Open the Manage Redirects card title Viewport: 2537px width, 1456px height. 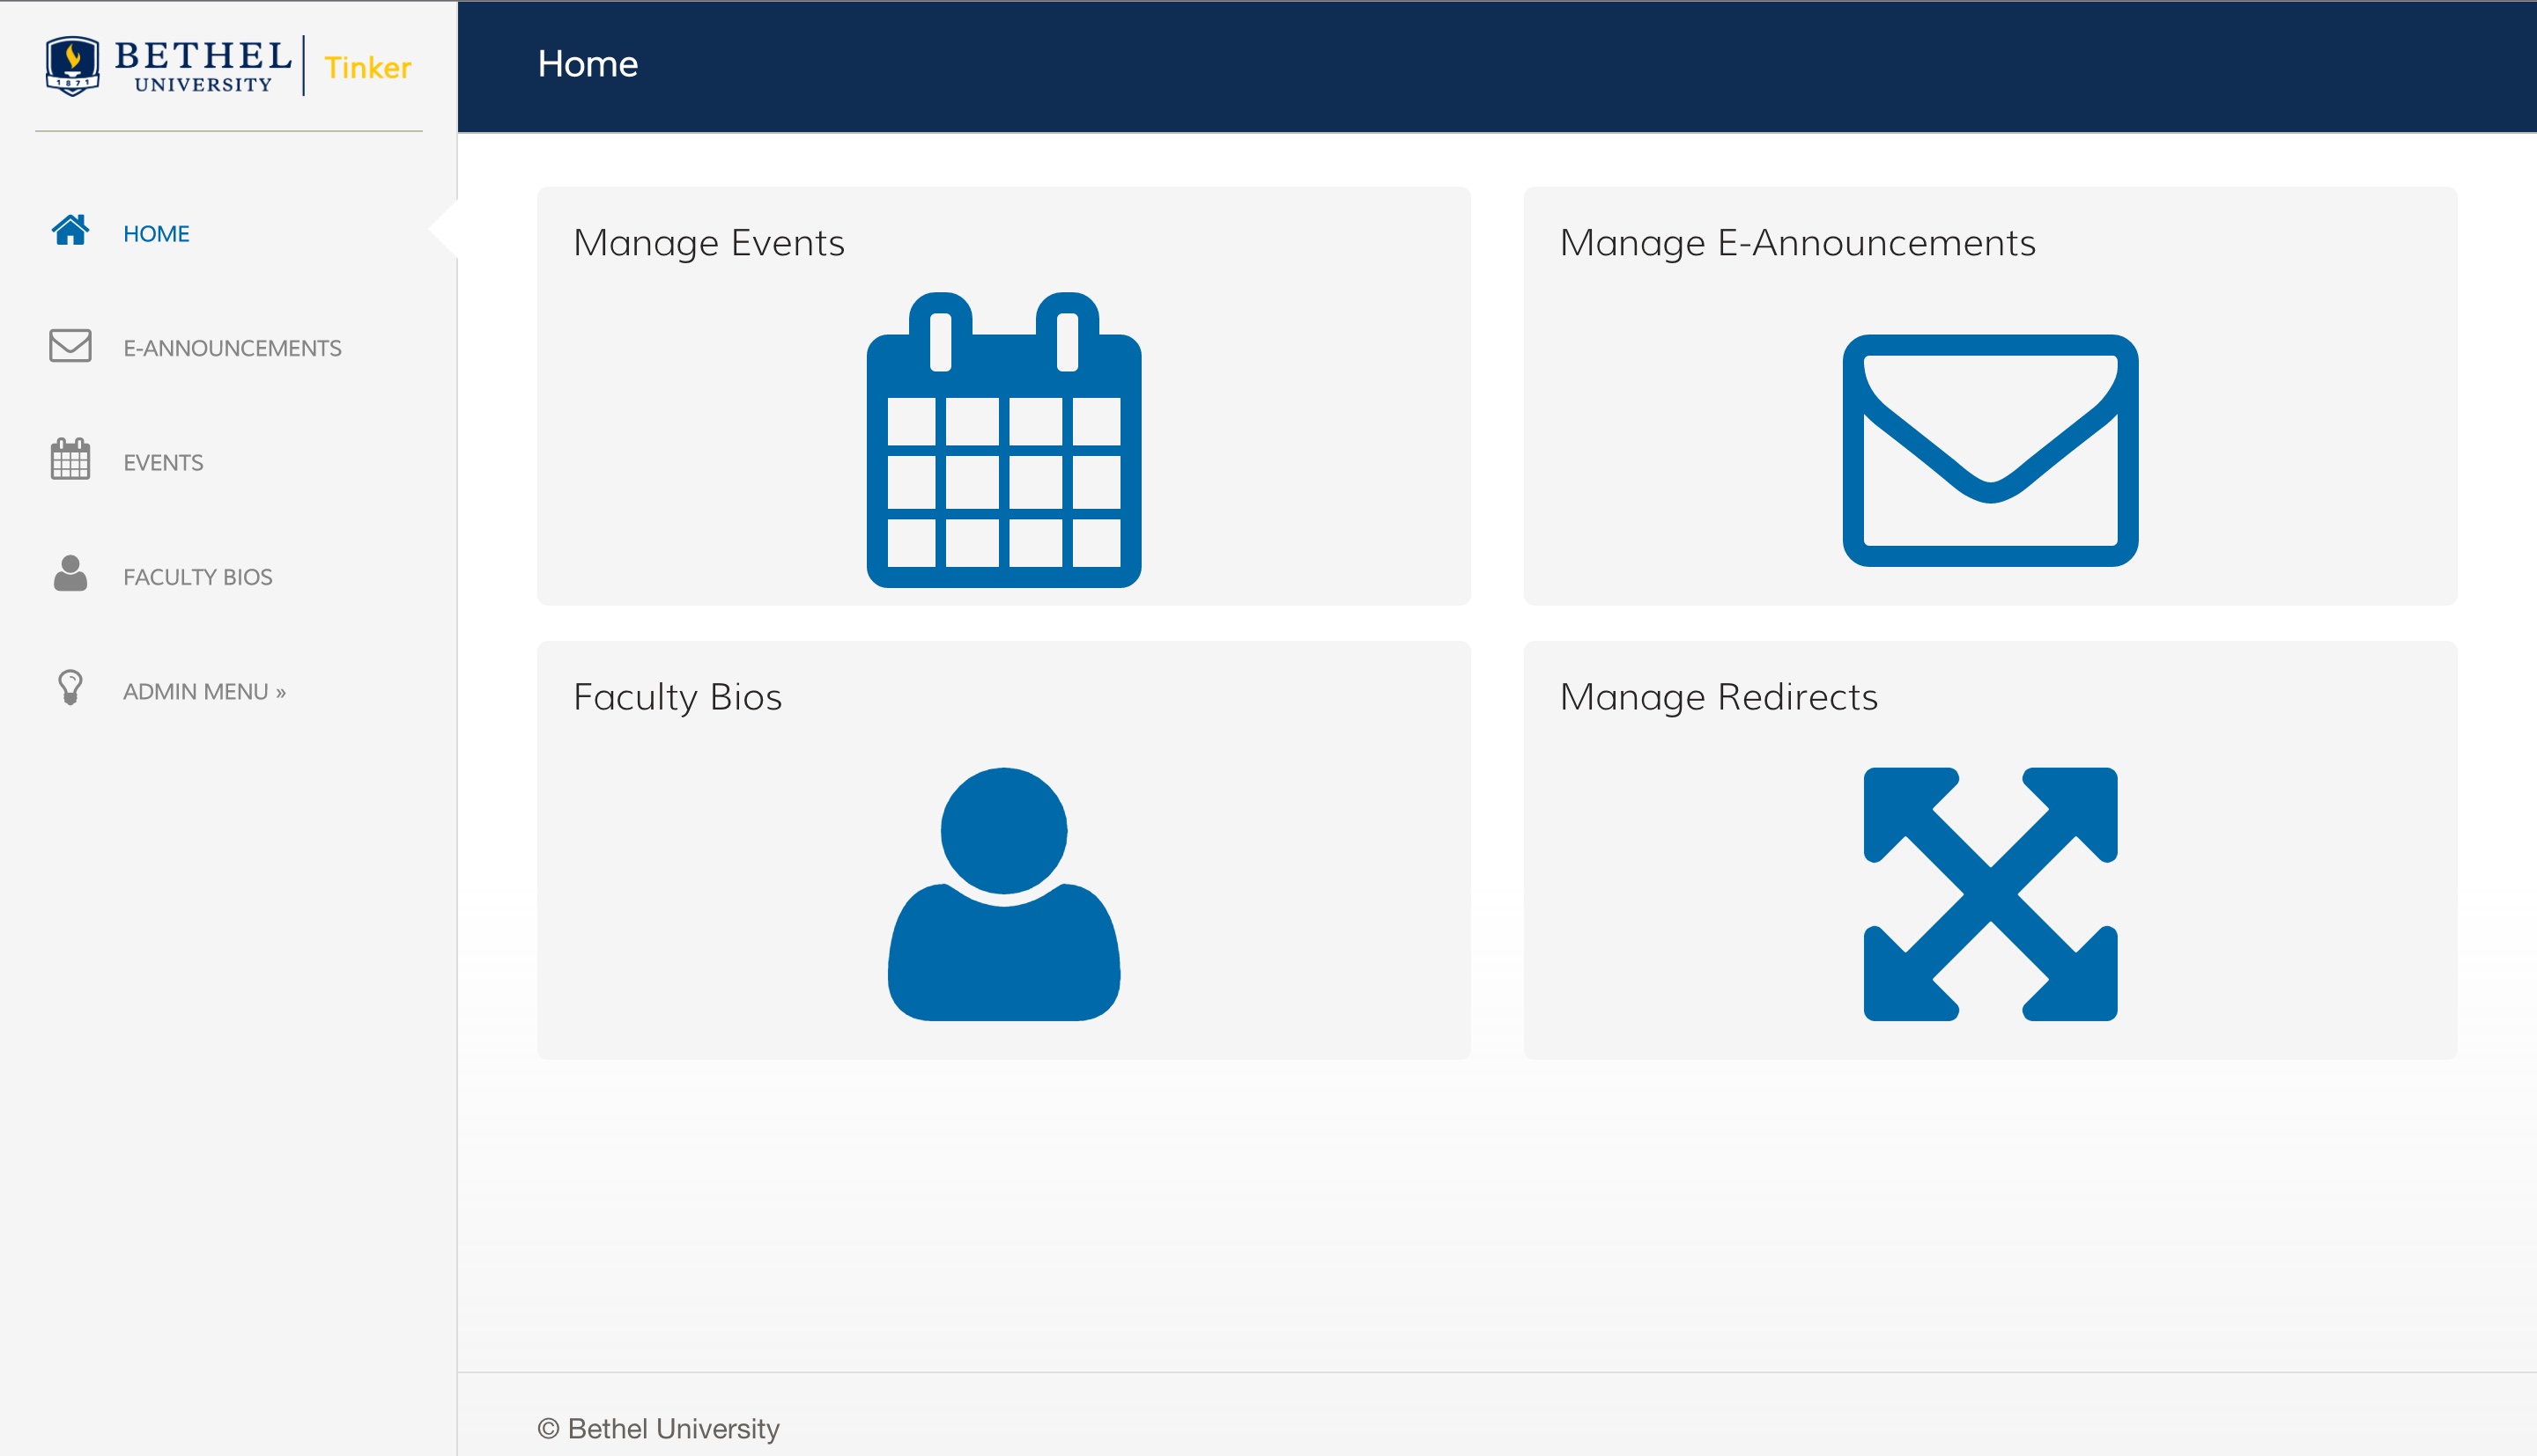(x=1718, y=697)
